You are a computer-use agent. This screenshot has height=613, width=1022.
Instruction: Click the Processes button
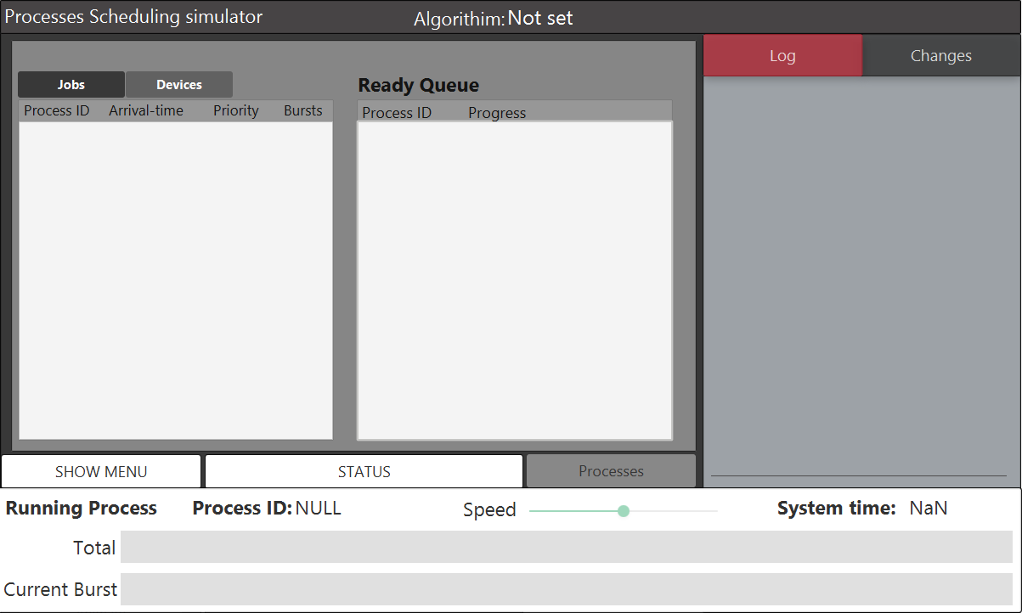[x=611, y=471]
